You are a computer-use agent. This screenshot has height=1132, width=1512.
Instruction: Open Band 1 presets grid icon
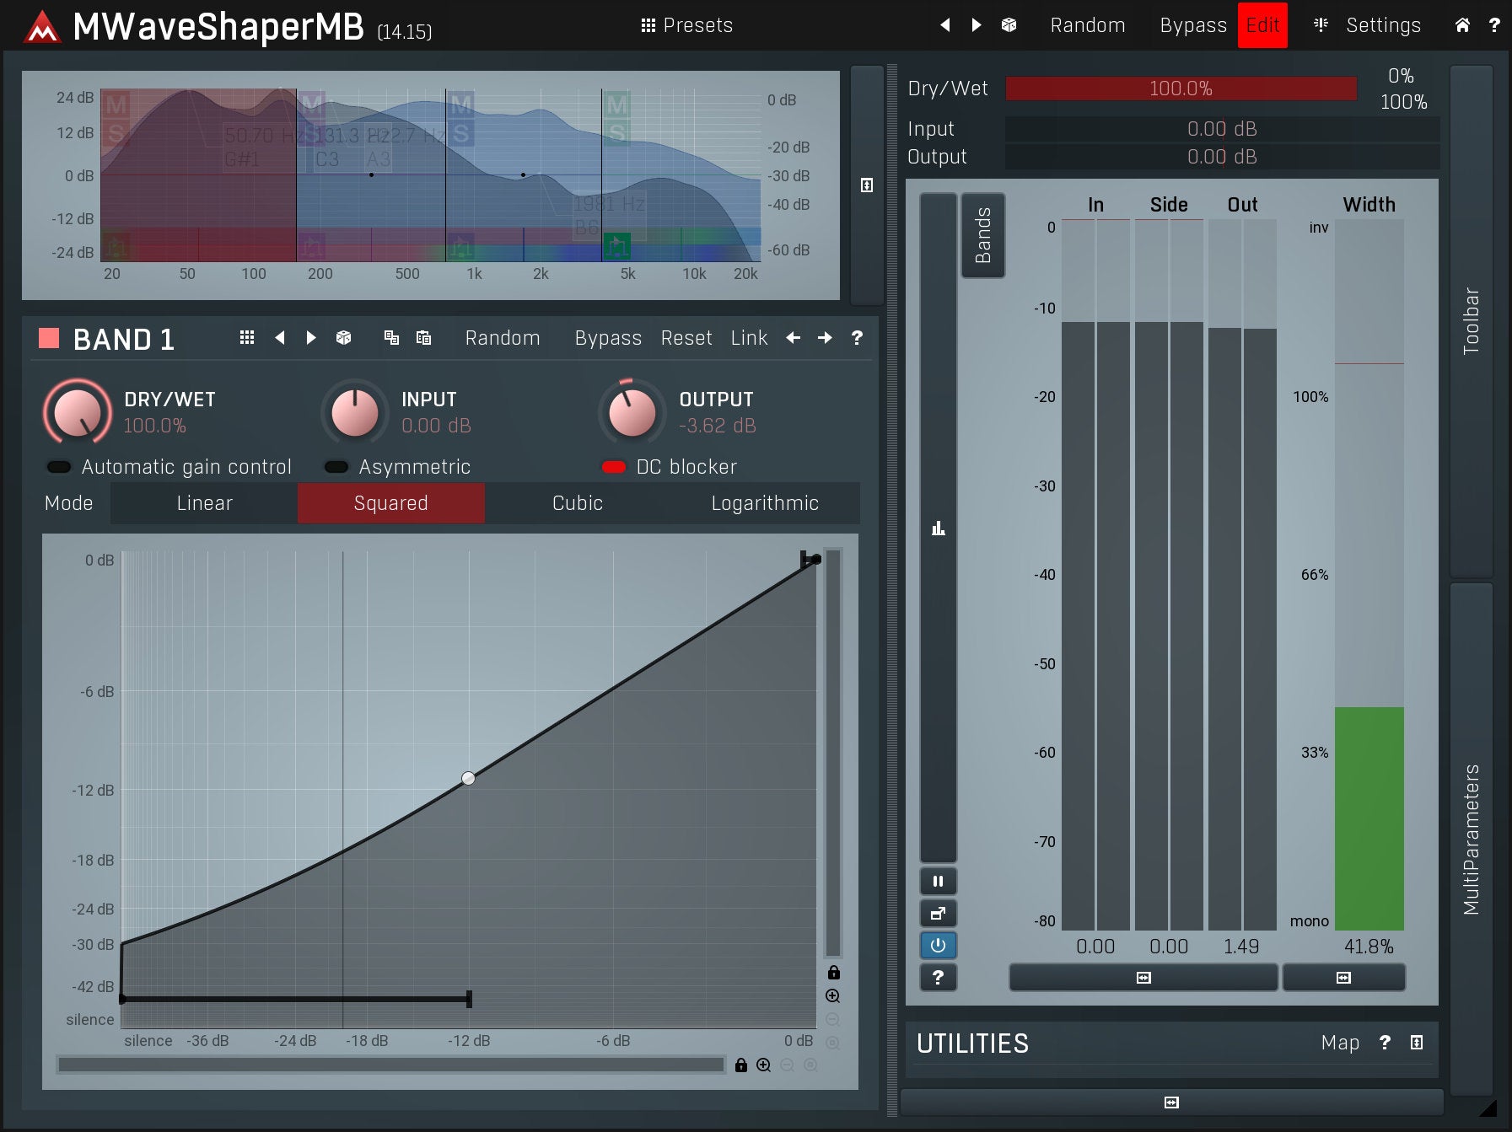click(246, 338)
